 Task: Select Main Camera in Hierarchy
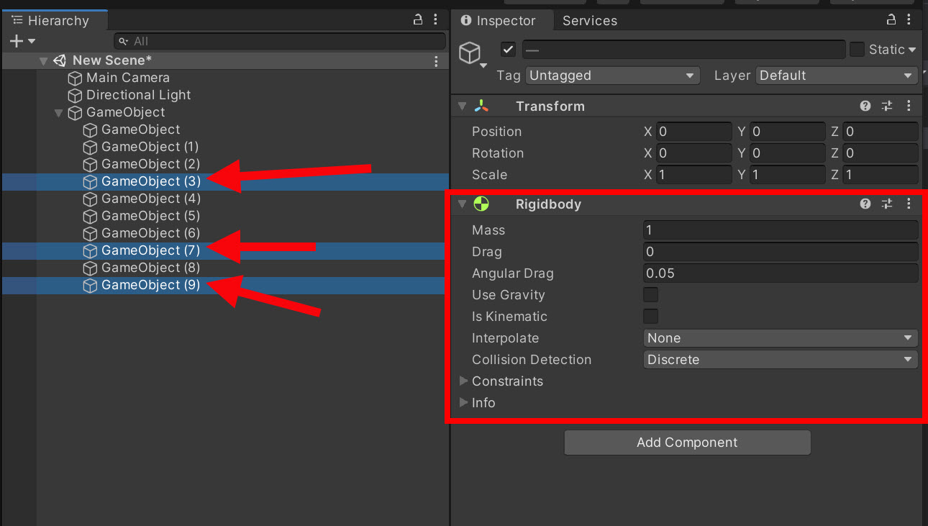(128, 78)
